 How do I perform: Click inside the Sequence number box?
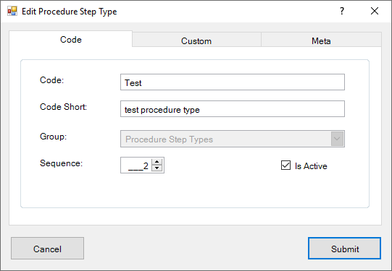point(136,165)
